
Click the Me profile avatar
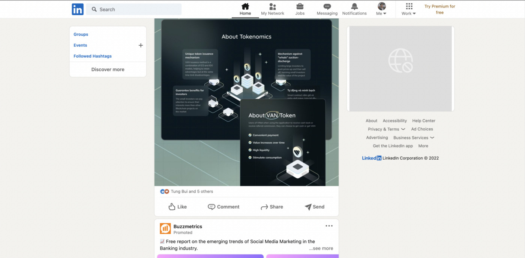(x=382, y=6)
